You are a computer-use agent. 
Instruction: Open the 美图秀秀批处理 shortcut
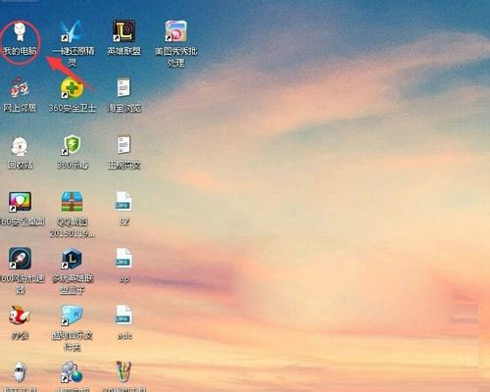click(175, 31)
